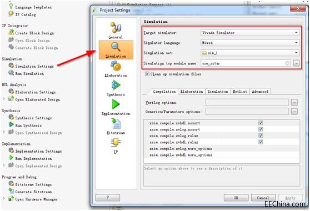Screen dimensions: 310x211
Task: Click the Generate Bitstream icon
Action: coord(11,191)
